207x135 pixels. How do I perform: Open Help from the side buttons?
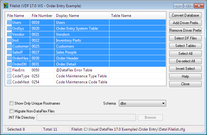185,76
